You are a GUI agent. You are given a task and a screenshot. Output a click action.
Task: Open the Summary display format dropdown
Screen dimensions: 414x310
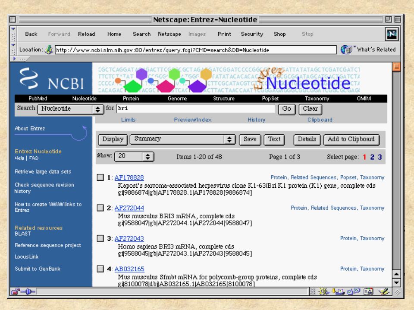(182, 139)
